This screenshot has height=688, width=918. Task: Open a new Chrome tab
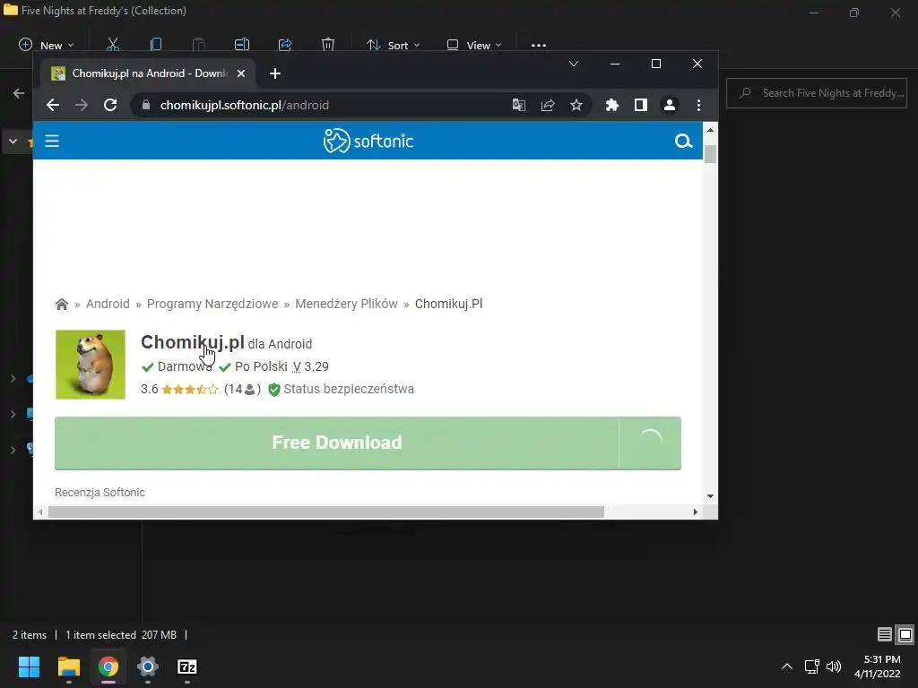click(275, 73)
